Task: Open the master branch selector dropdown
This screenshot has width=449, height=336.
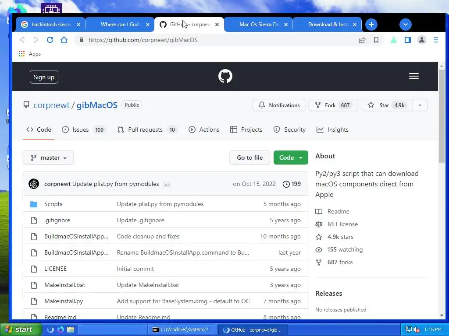Action: (x=48, y=157)
